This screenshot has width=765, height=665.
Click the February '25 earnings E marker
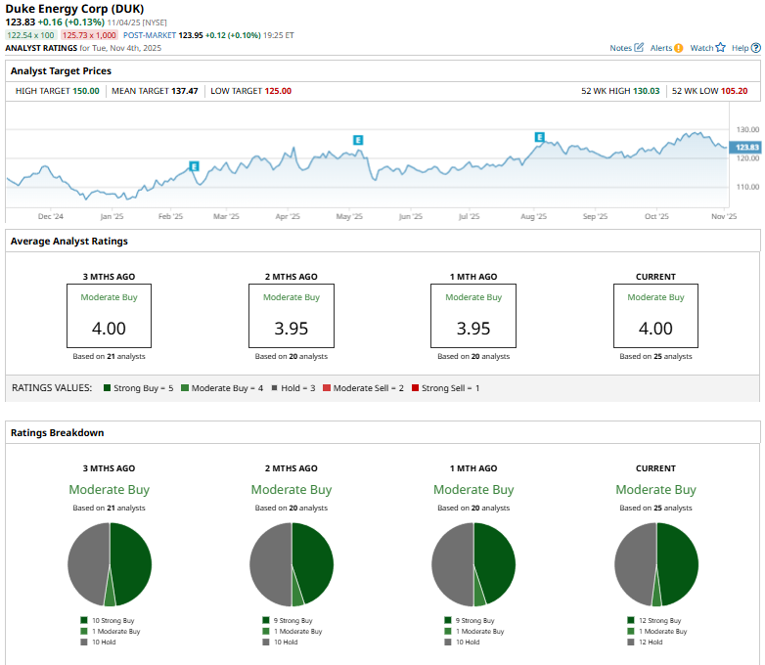194,166
